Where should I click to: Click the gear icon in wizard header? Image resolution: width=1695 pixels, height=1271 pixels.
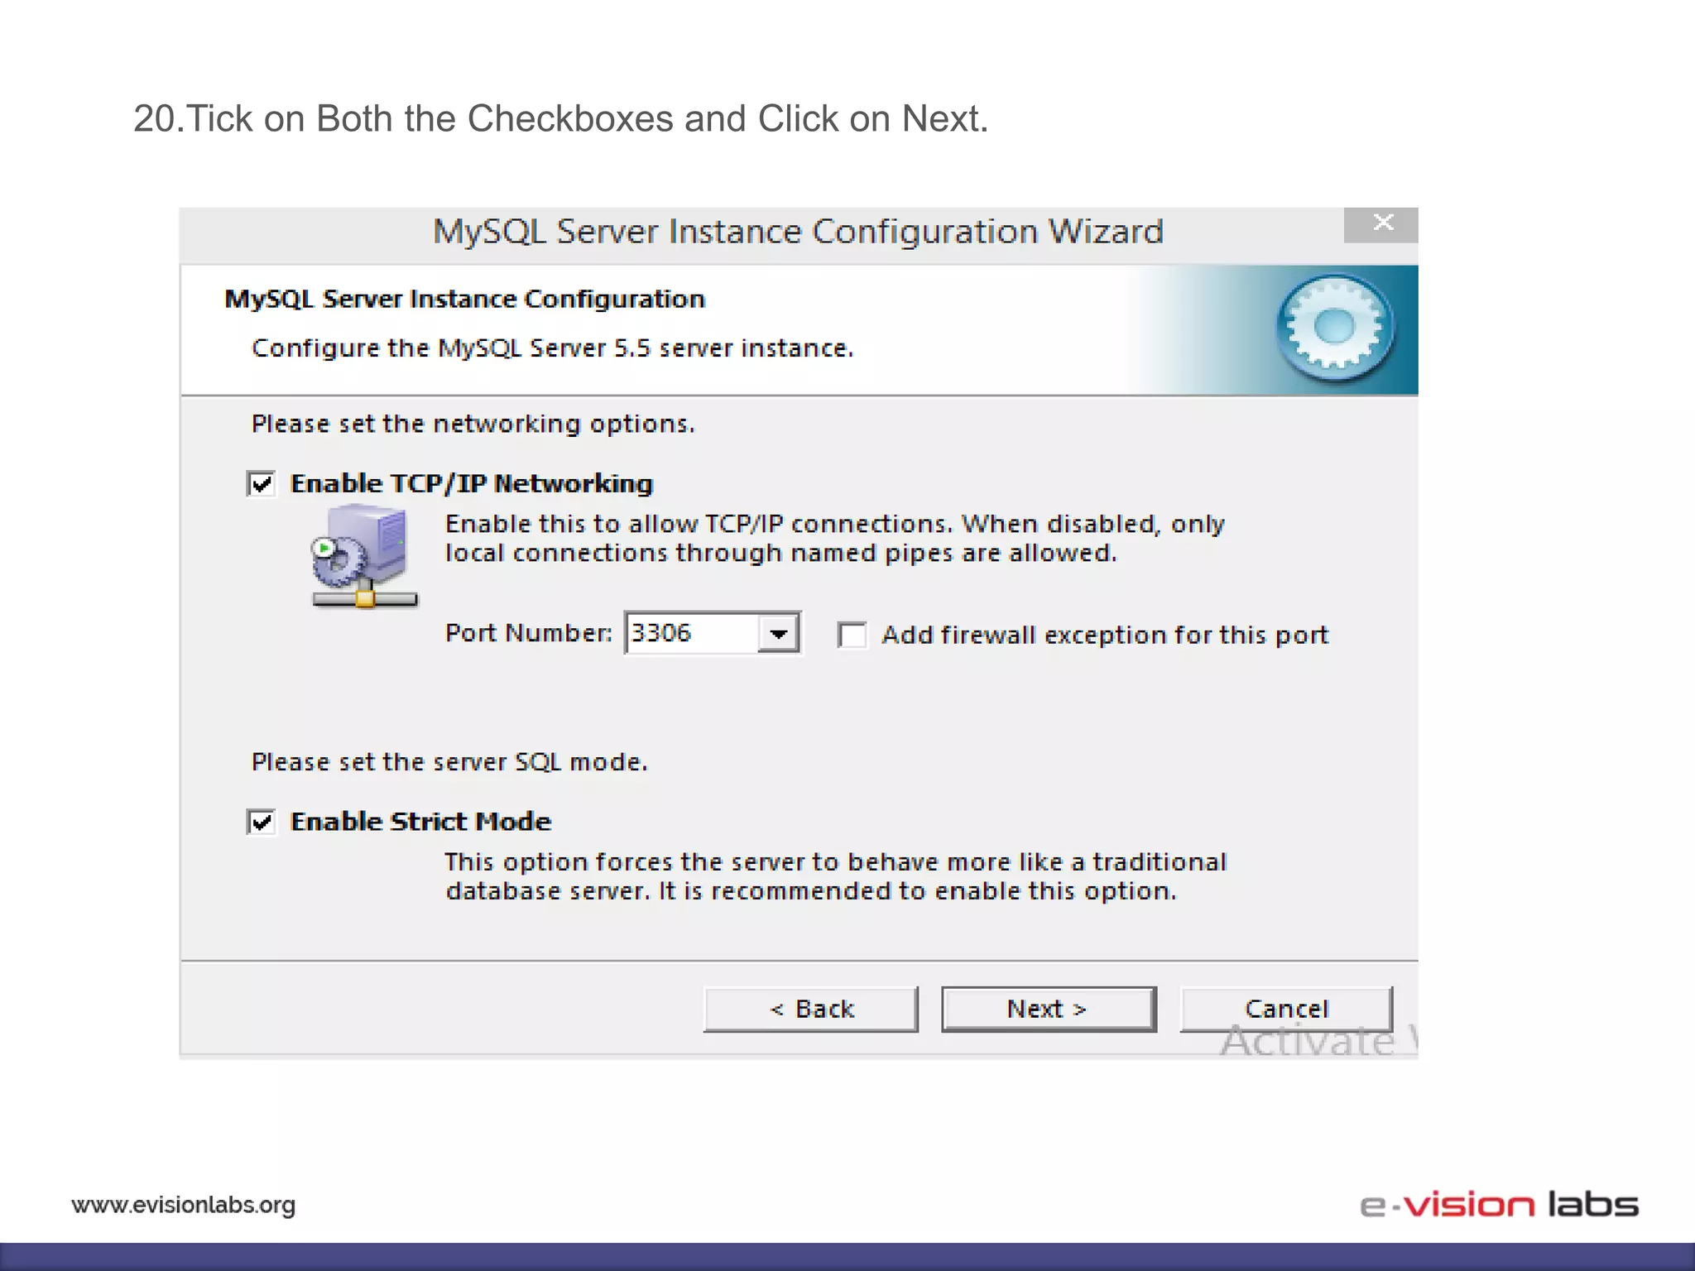click(1335, 329)
